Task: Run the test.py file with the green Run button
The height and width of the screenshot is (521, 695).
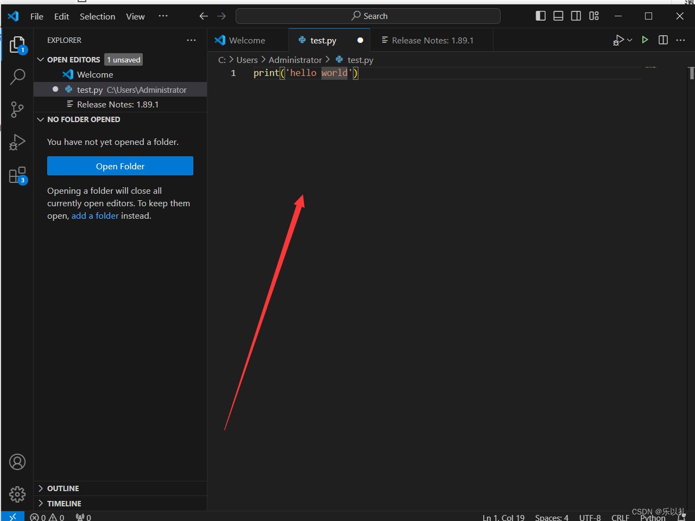Action: point(645,40)
